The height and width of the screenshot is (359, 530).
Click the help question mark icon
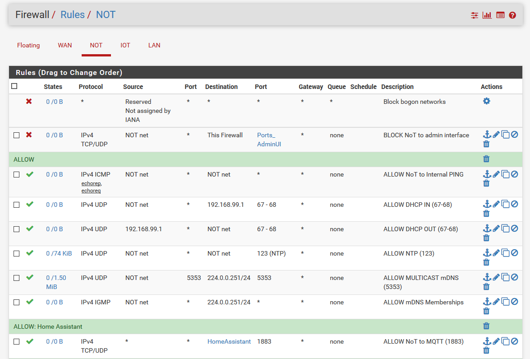click(512, 15)
